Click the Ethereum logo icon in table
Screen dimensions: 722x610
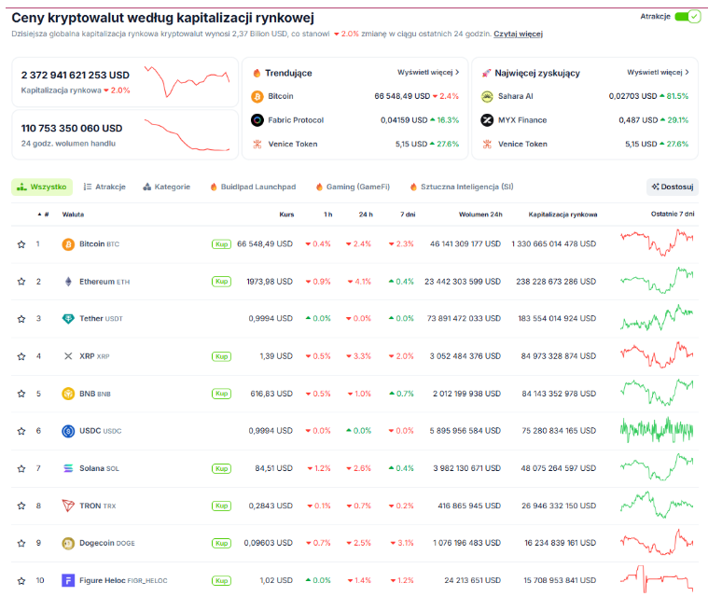(x=68, y=282)
